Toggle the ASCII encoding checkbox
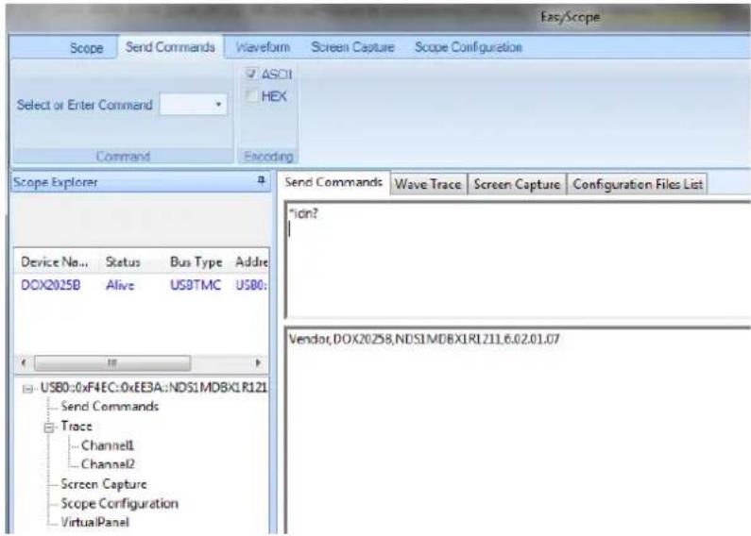751x536 pixels. 251,74
